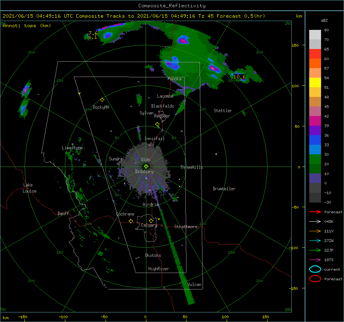Click the Drumheller city label
Viewport: 344px width, 322px height.
[x=224, y=189]
